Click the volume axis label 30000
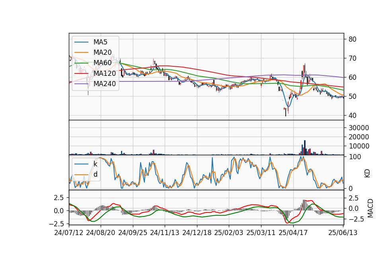 pos(359,127)
